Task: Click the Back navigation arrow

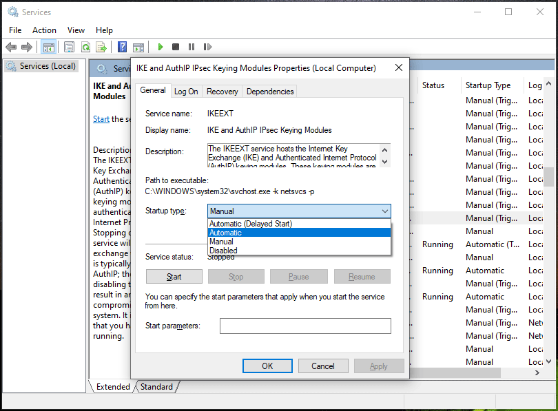Action: (x=11, y=47)
